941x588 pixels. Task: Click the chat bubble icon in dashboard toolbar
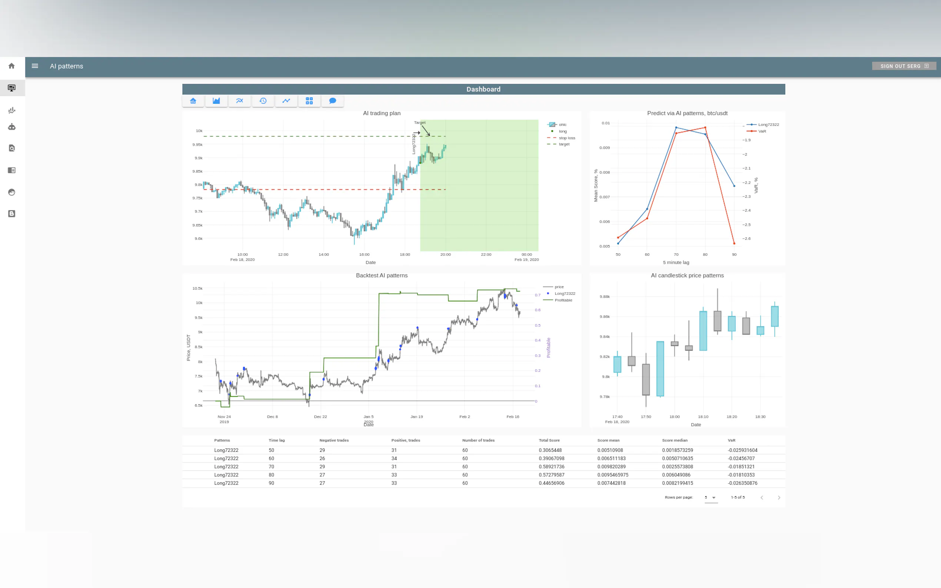[x=333, y=101]
